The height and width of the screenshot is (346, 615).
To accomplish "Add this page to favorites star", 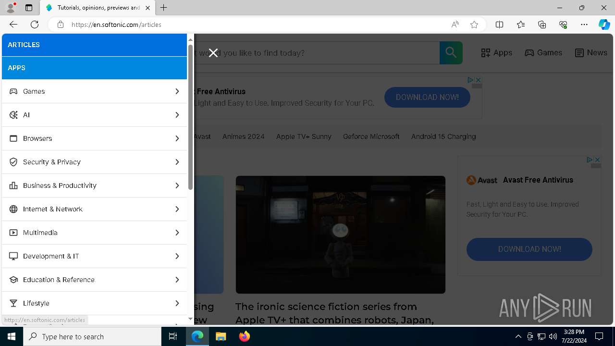I will click(x=474, y=25).
